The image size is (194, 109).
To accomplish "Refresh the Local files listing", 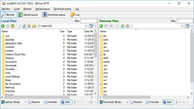I will [x=24, y=26].
